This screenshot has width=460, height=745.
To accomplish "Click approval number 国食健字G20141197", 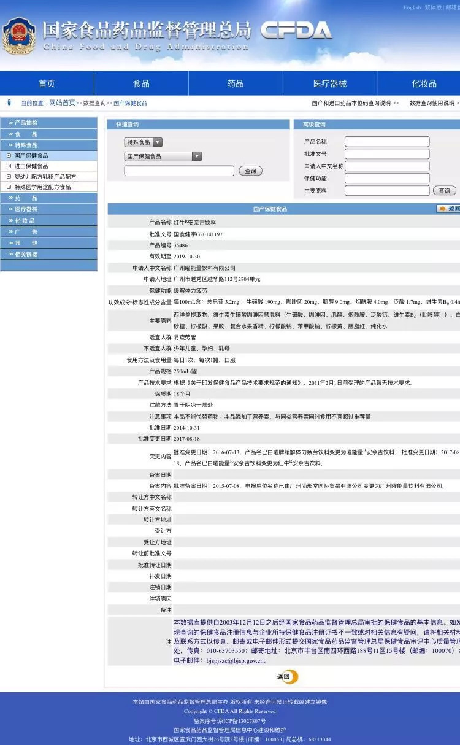I will point(198,234).
